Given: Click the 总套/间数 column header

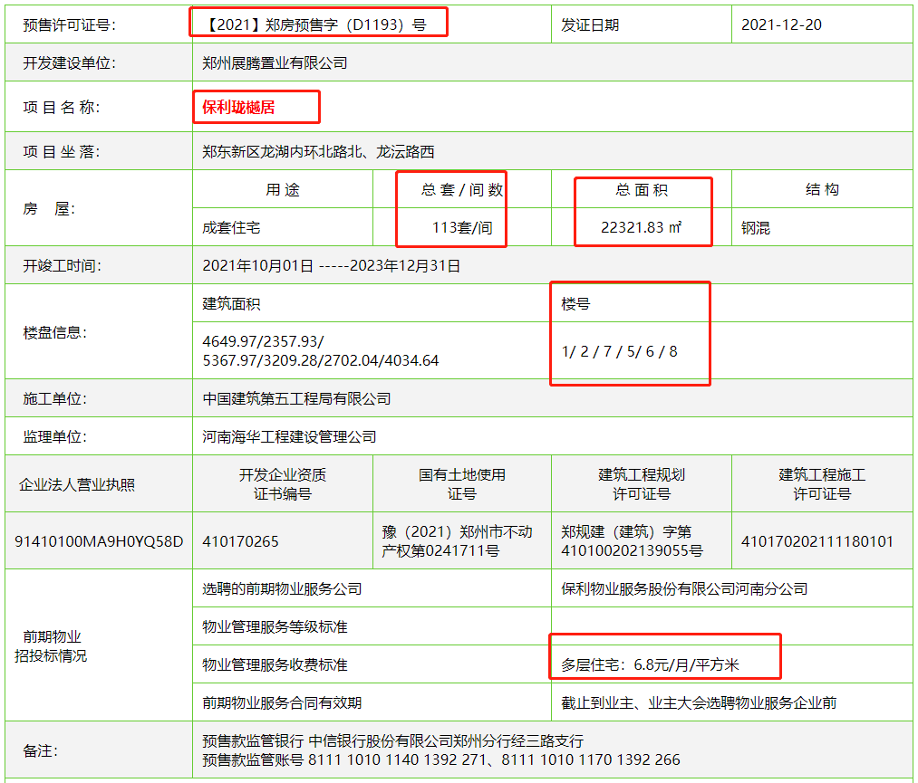Looking at the screenshot, I should pyautogui.click(x=462, y=189).
